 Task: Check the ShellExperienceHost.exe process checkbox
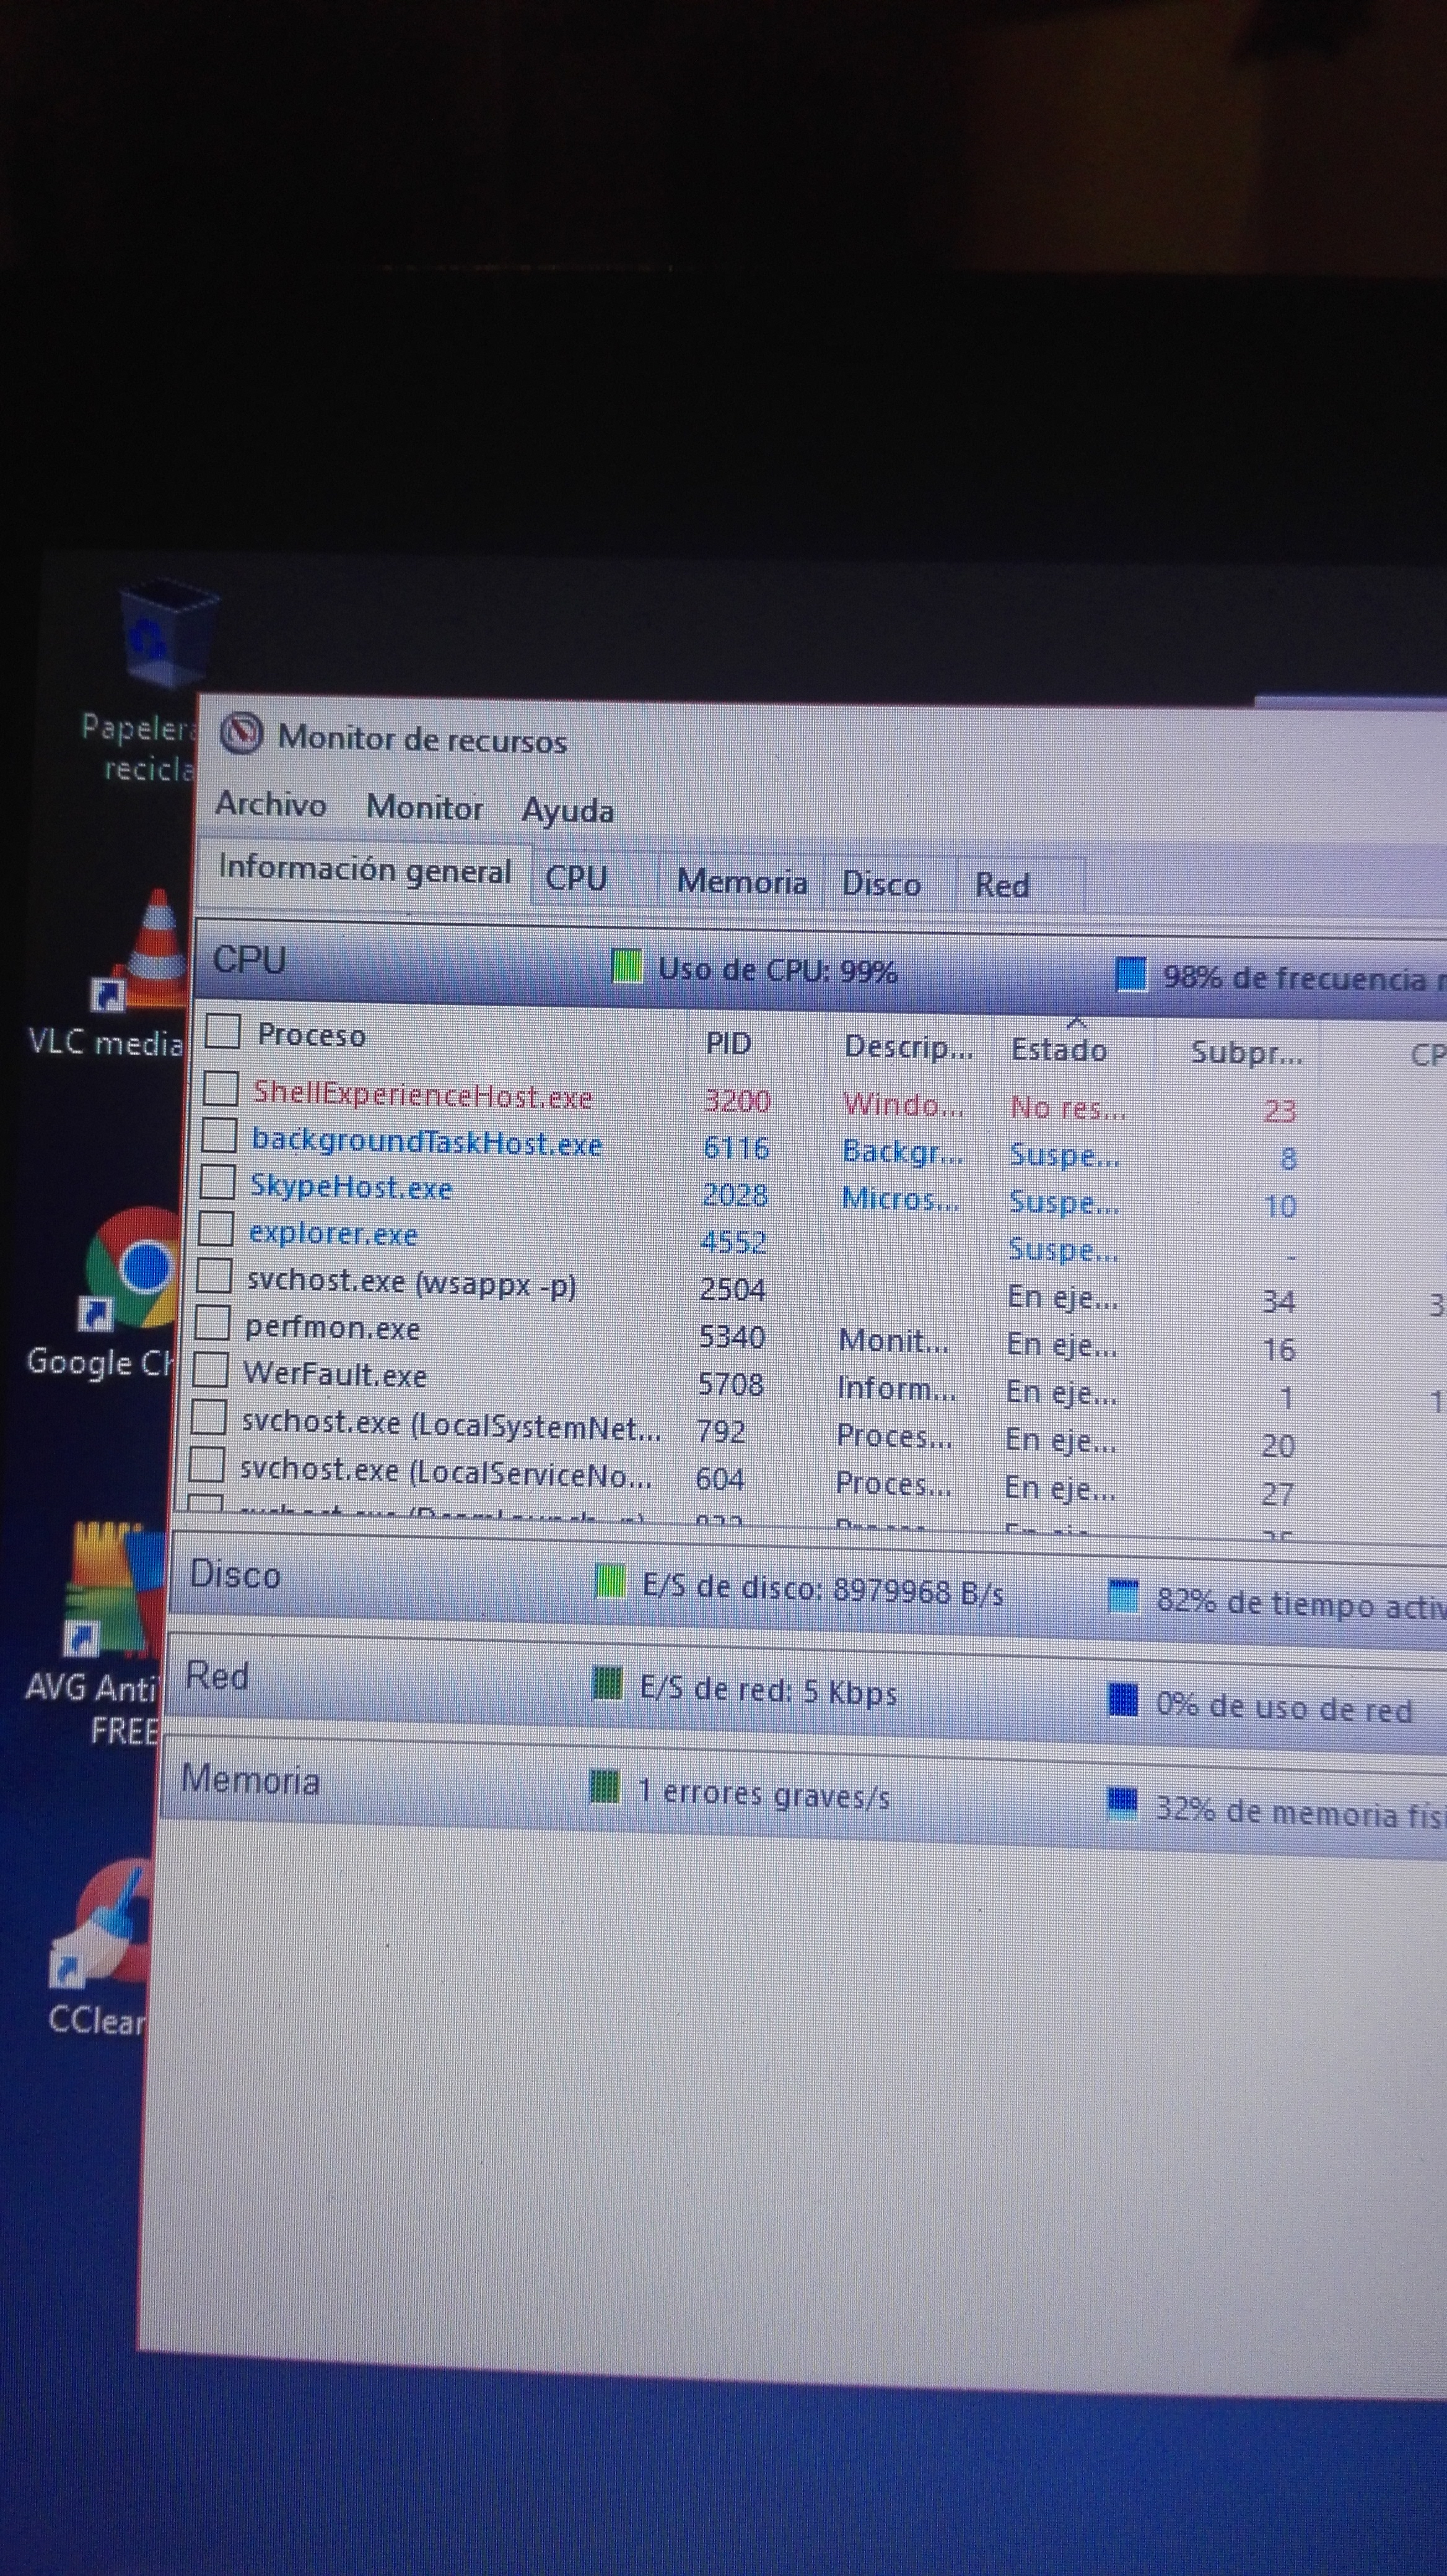220,1088
